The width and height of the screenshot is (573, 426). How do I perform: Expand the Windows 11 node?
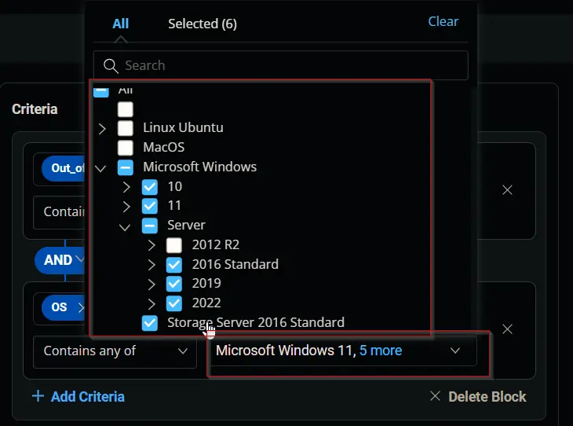[x=126, y=207]
